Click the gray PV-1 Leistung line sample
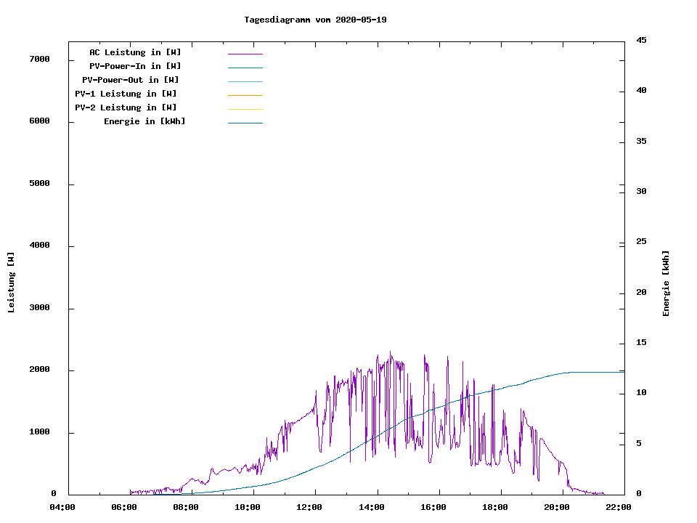The height and width of the screenshot is (523, 697). (x=245, y=95)
